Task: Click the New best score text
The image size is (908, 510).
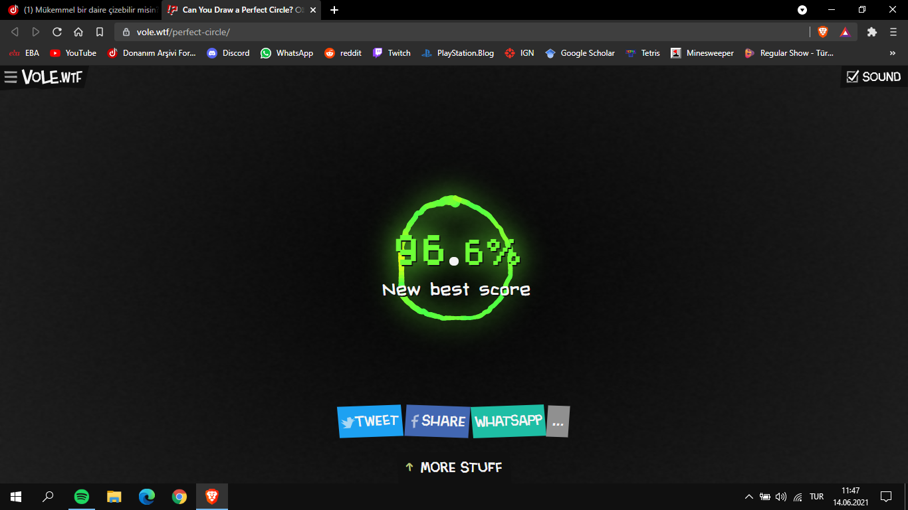Action: click(x=456, y=290)
